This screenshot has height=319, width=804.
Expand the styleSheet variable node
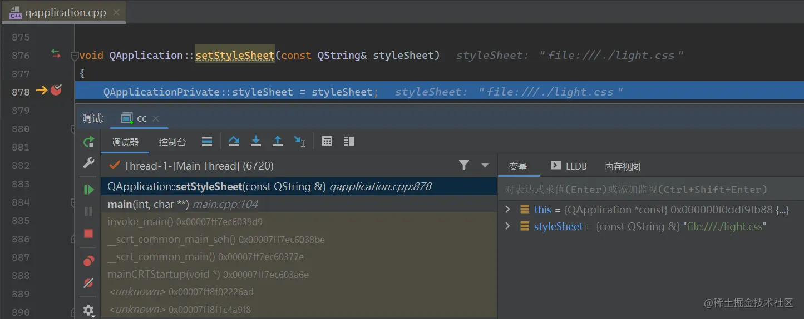[507, 226]
